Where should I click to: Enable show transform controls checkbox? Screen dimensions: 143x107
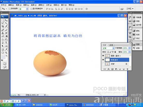pos(31,9)
